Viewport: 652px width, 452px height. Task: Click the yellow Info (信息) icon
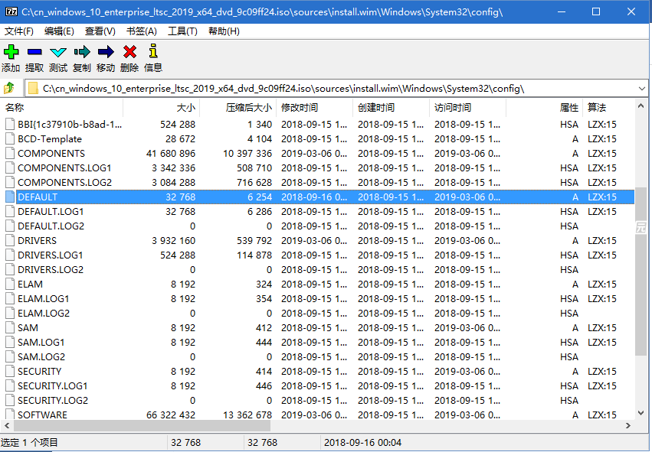click(x=153, y=50)
